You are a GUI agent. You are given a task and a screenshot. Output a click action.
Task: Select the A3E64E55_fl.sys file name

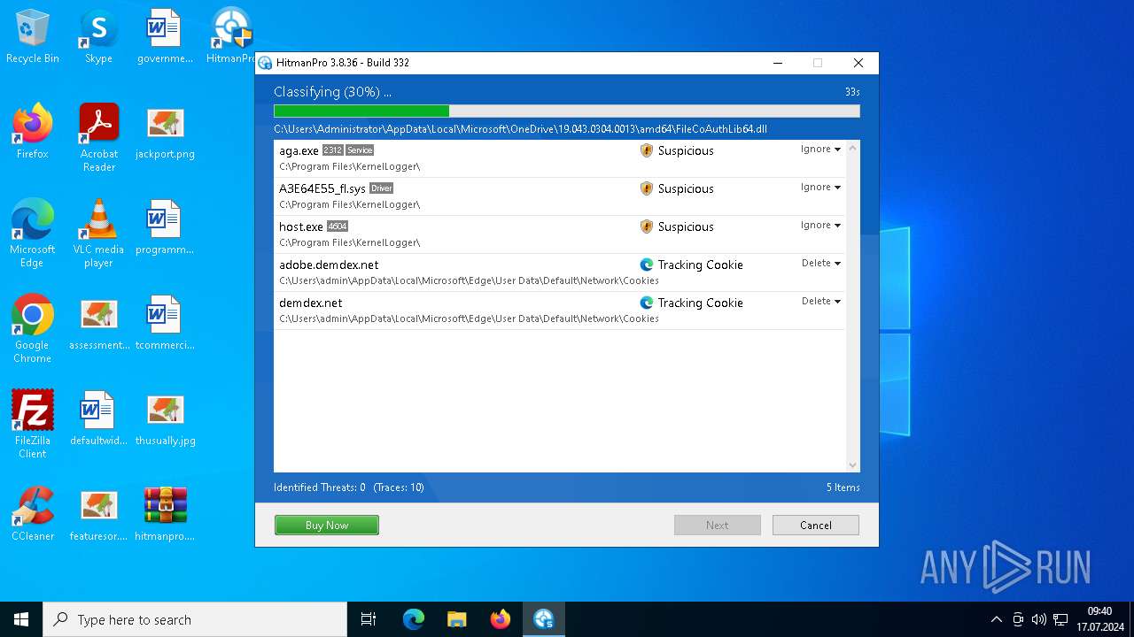point(322,188)
